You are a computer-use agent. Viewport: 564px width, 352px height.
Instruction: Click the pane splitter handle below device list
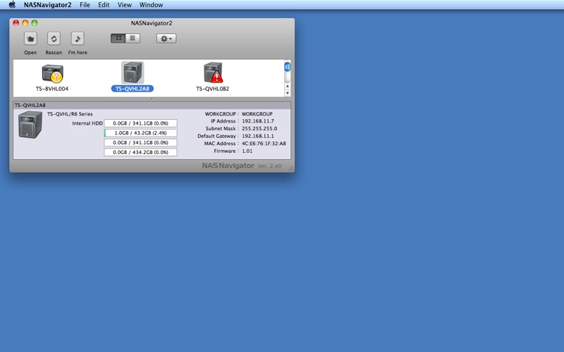[152, 99]
